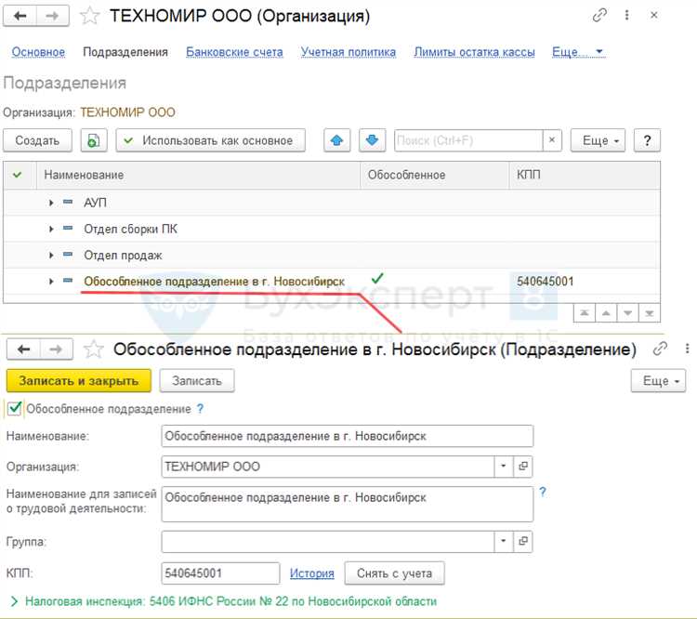Open help with question mark button
This screenshot has height=619, width=697.
pyautogui.click(x=647, y=140)
